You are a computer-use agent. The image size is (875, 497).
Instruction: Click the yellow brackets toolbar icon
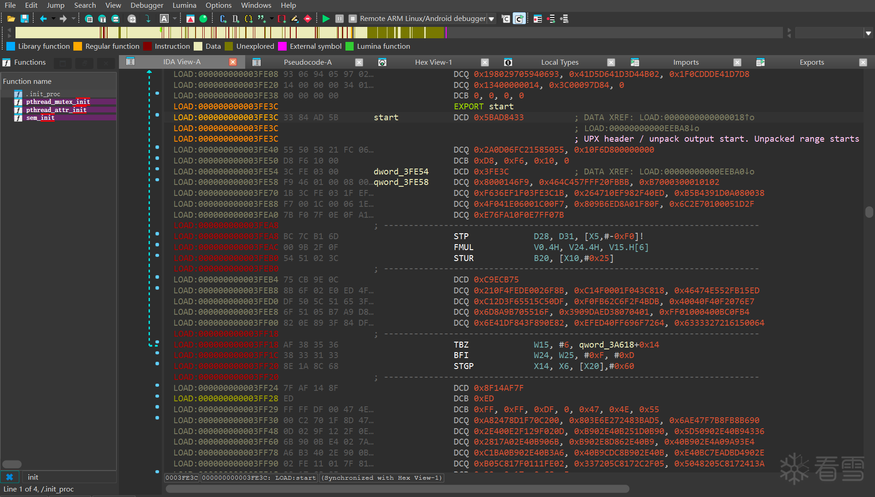click(x=248, y=19)
